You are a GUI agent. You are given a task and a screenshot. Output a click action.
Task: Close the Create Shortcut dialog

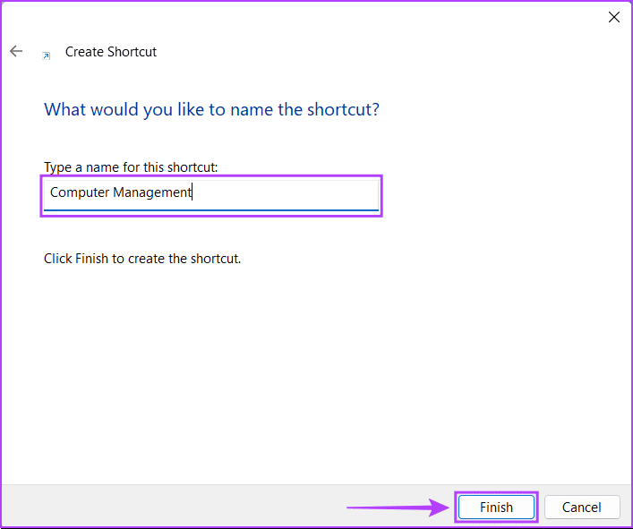click(613, 17)
